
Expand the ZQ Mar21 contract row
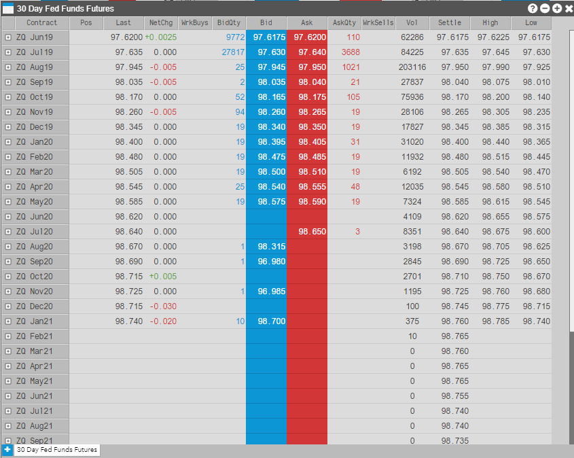(x=8, y=351)
